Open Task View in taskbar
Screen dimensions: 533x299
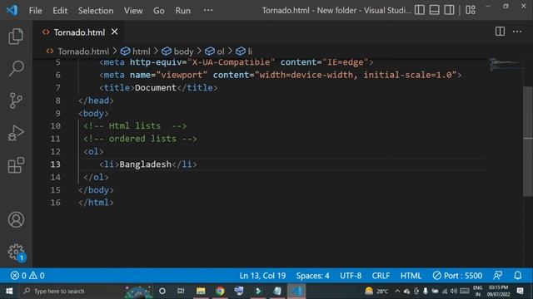(181, 291)
